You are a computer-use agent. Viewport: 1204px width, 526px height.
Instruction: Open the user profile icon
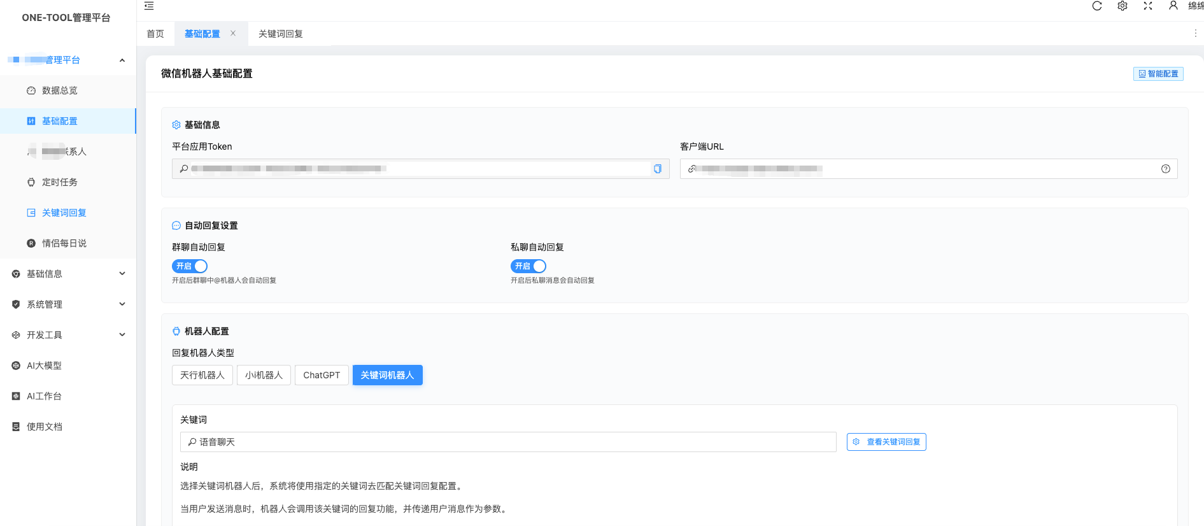(1173, 6)
